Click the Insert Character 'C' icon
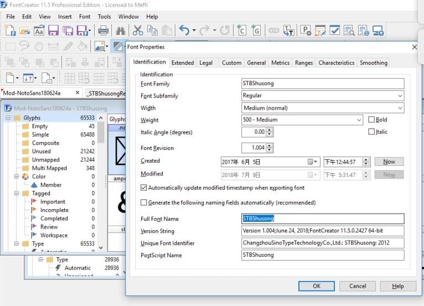This screenshot has height=306, width=424. click(x=241, y=30)
